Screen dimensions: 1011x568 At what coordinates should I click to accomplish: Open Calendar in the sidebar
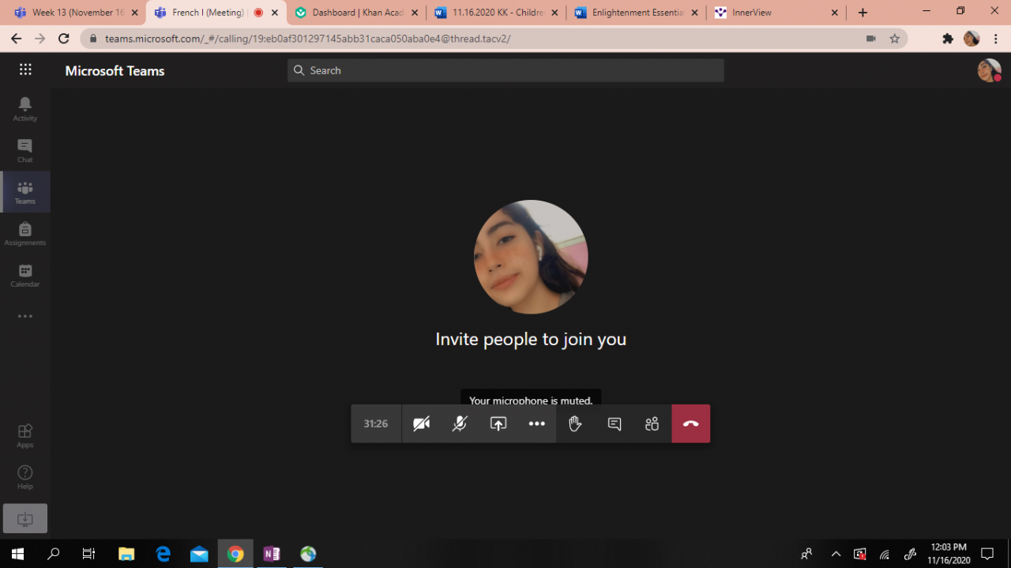tap(25, 275)
